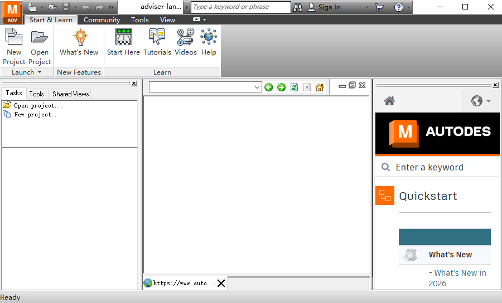Expand the search box arrow button
This screenshot has width=502, height=303.
pyautogui.click(x=187, y=7)
